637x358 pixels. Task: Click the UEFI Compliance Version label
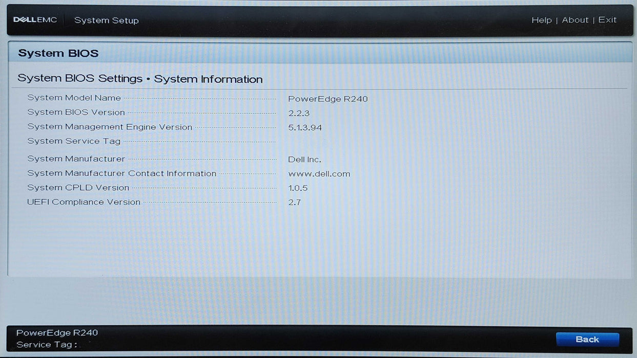(84, 202)
